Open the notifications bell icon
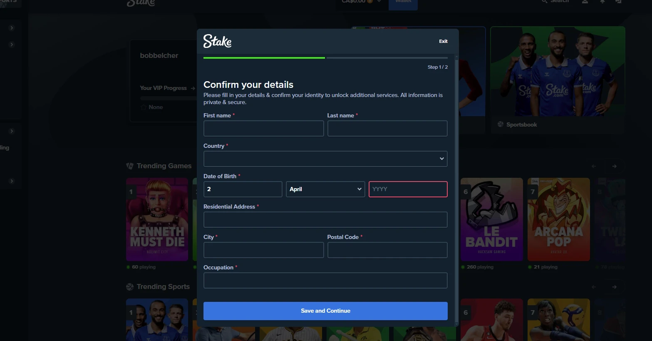The image size is (652, 341). coord(602,2)
